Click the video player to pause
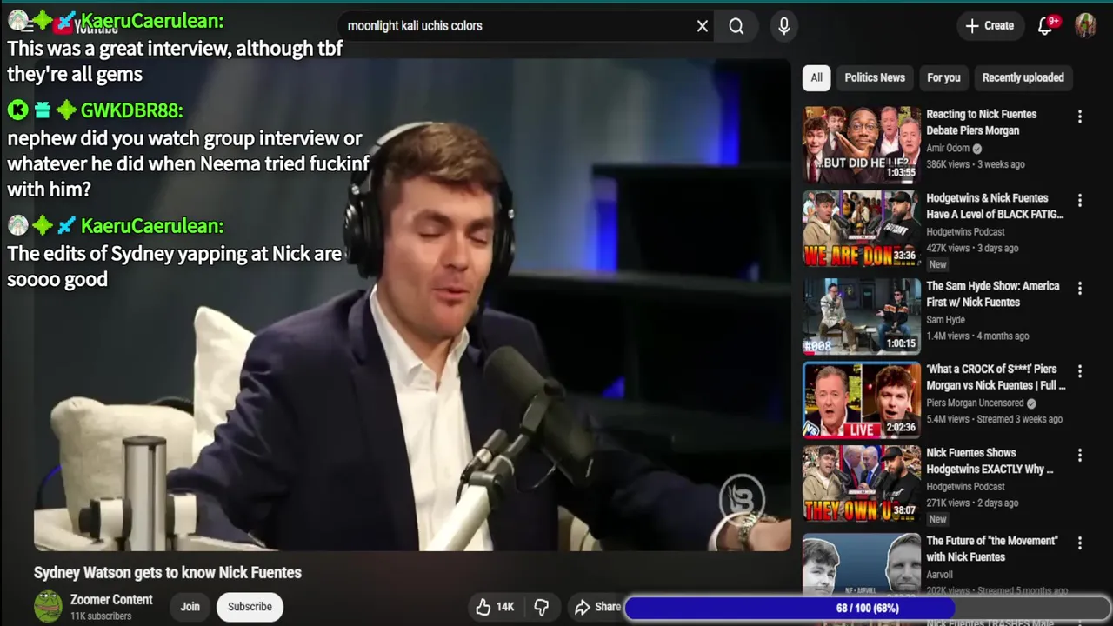This screenshot has height=626, width=1113. coord(412,304)
